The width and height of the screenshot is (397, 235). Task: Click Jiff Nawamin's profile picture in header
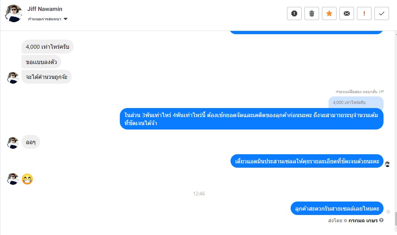[x=13, y=13]
